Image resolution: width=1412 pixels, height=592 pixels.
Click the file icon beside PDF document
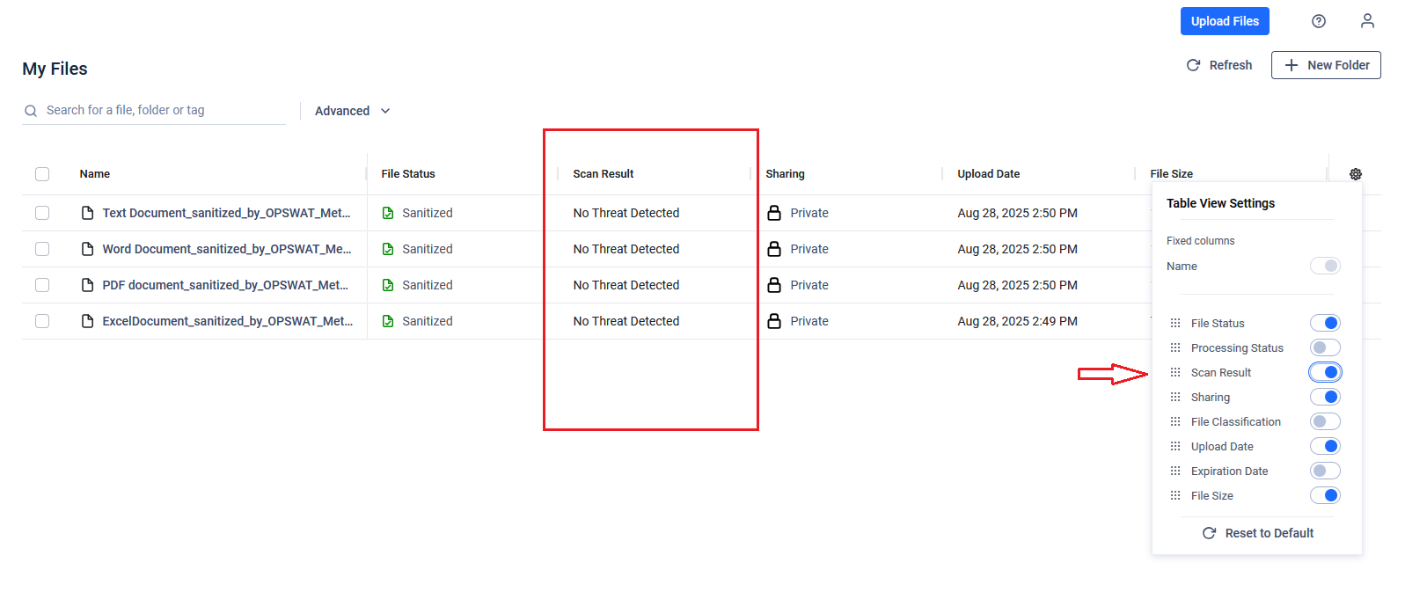[x=87, y=285]
